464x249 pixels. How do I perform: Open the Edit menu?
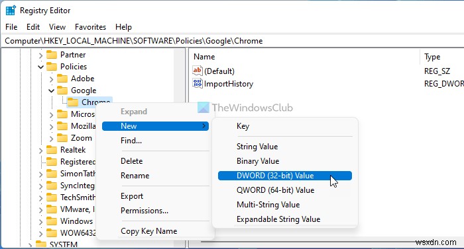tap(33, 27)
